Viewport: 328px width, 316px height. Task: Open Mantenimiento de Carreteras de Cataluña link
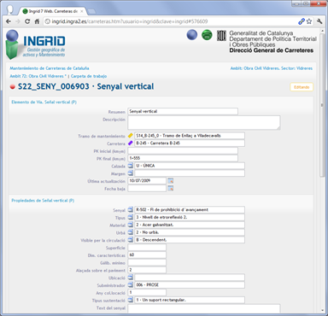coord(50,68)
